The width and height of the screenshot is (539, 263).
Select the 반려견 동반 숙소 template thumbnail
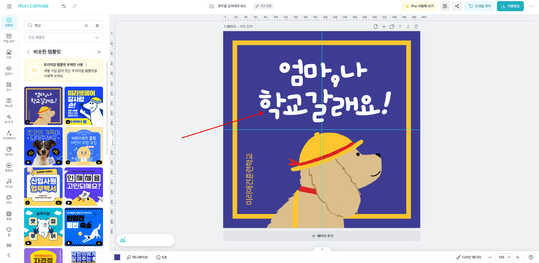point(84,227)
